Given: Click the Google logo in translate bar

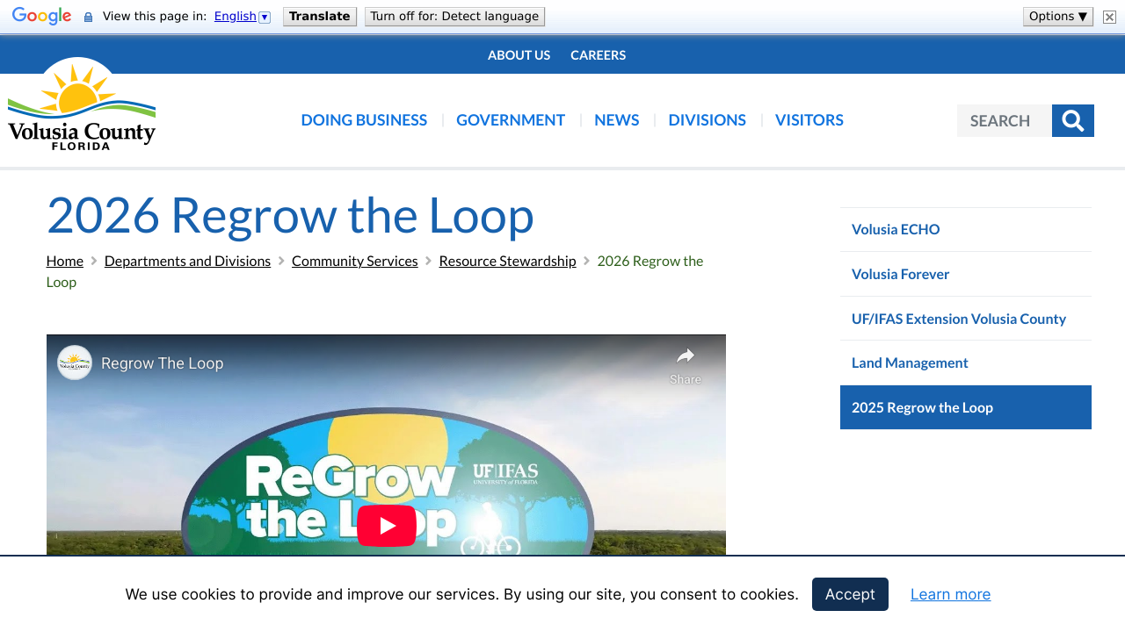Looking at the screenshot, I should point(41,17).
